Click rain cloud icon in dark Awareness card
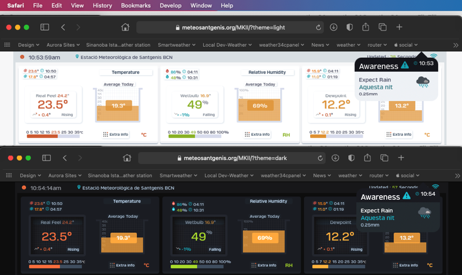 424,213
